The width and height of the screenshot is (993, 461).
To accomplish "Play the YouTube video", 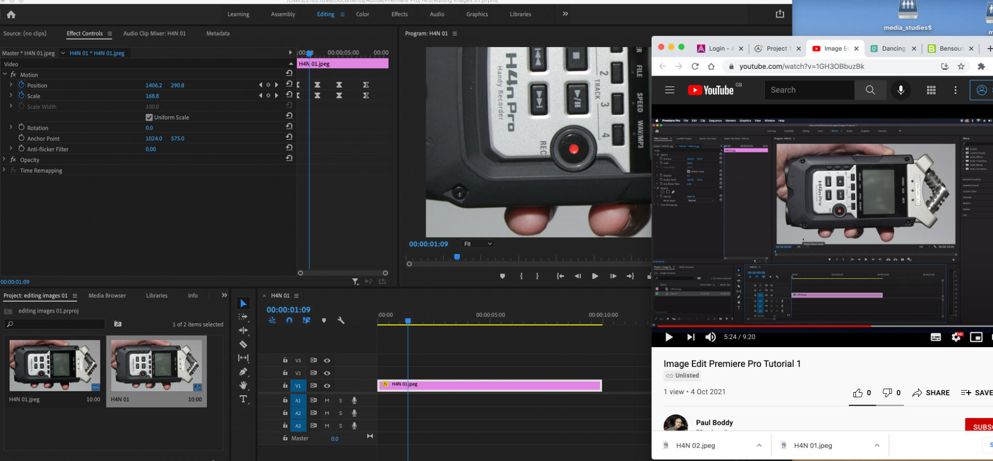I will point(669,337).
